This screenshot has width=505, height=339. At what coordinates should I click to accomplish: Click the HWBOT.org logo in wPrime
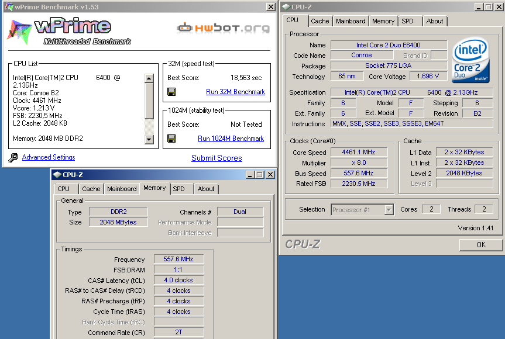[x=223, y=28]
